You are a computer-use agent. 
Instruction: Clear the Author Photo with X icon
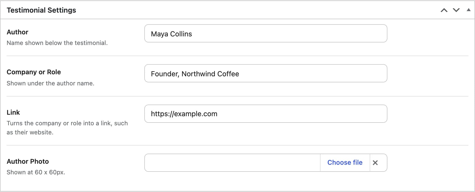coord(375,163)
